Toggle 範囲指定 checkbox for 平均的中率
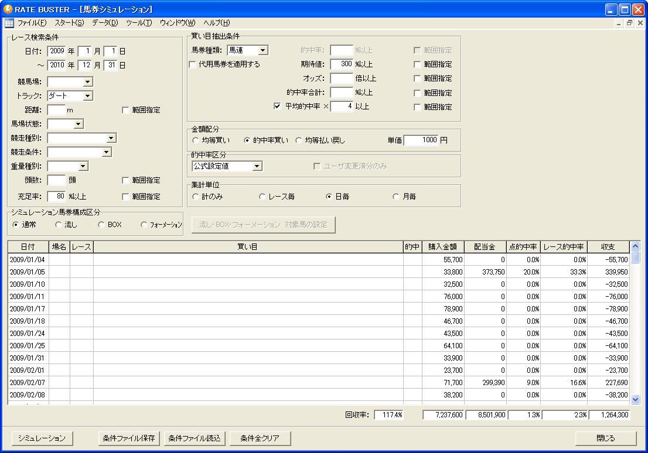648x453 pixels. pyautogui.click(x=417, y=107)
